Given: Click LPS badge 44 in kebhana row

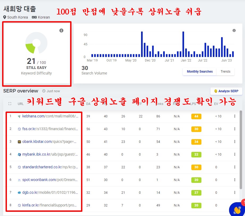Looking at the screenshot, I should pos(196,116).
